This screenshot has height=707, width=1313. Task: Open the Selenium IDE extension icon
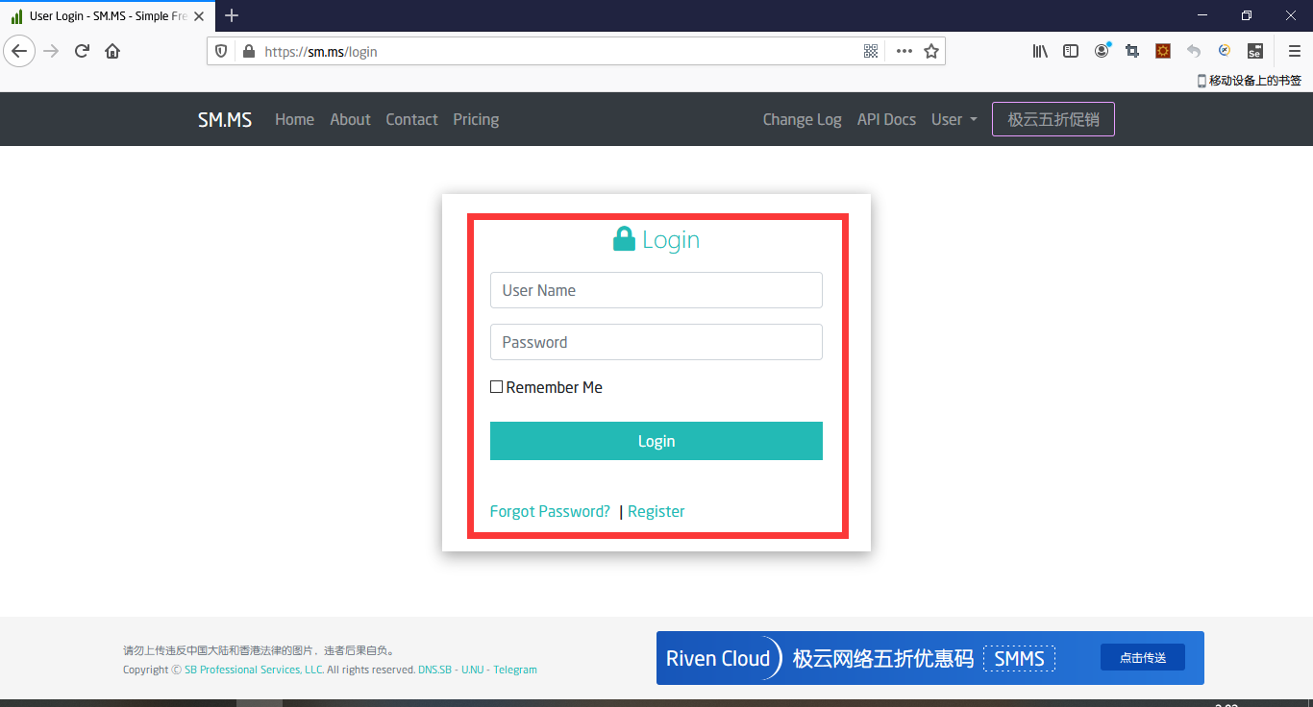tap(1254, 52)
